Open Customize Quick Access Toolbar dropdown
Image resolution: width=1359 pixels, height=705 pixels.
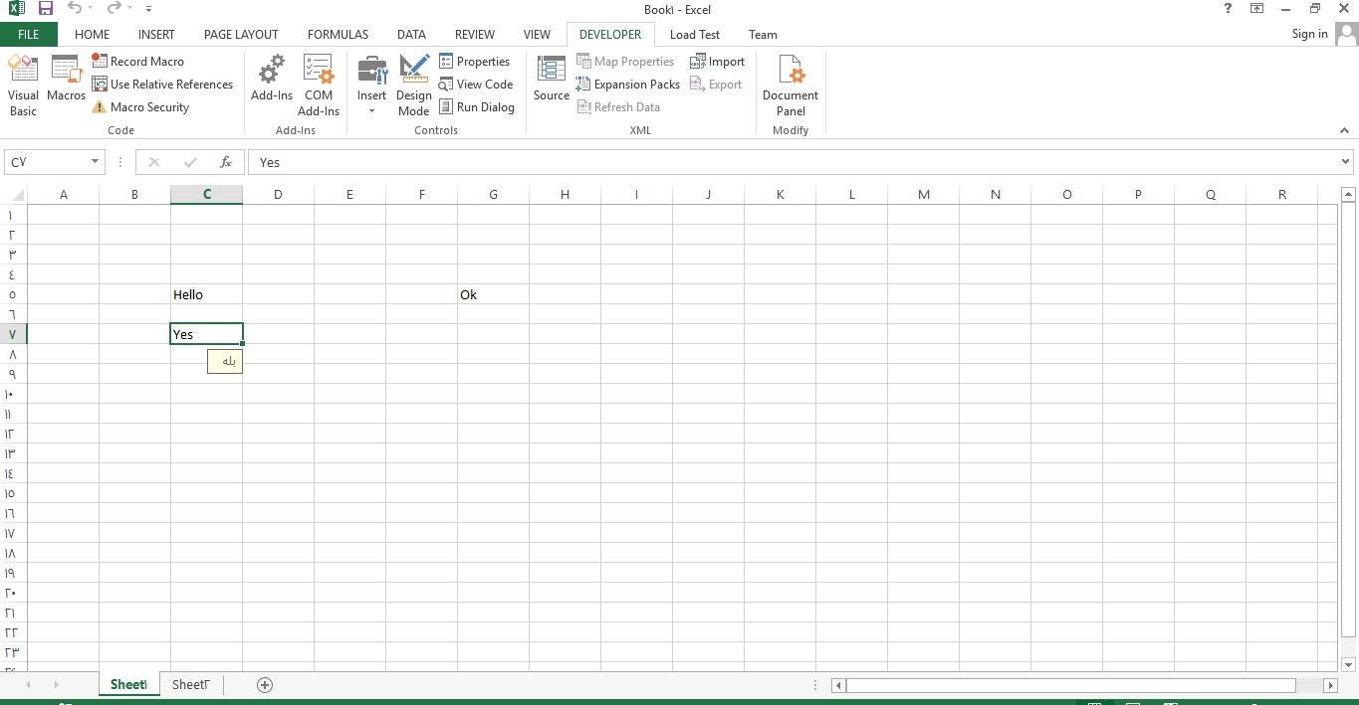tap(148, 9)
